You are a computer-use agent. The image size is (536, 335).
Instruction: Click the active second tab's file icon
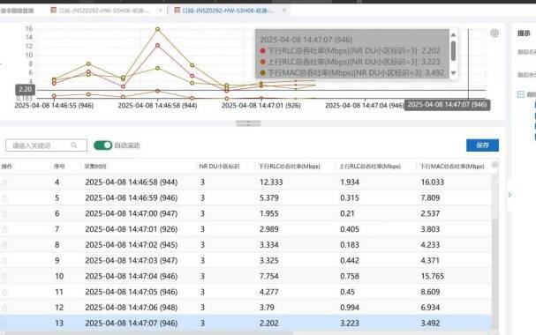click(x=177, y=11)
